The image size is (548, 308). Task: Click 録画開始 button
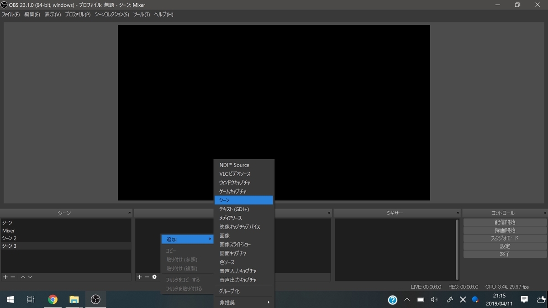pos(505,230)
